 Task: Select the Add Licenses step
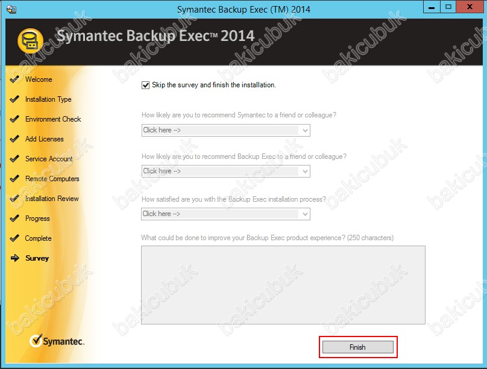(44, 139)
